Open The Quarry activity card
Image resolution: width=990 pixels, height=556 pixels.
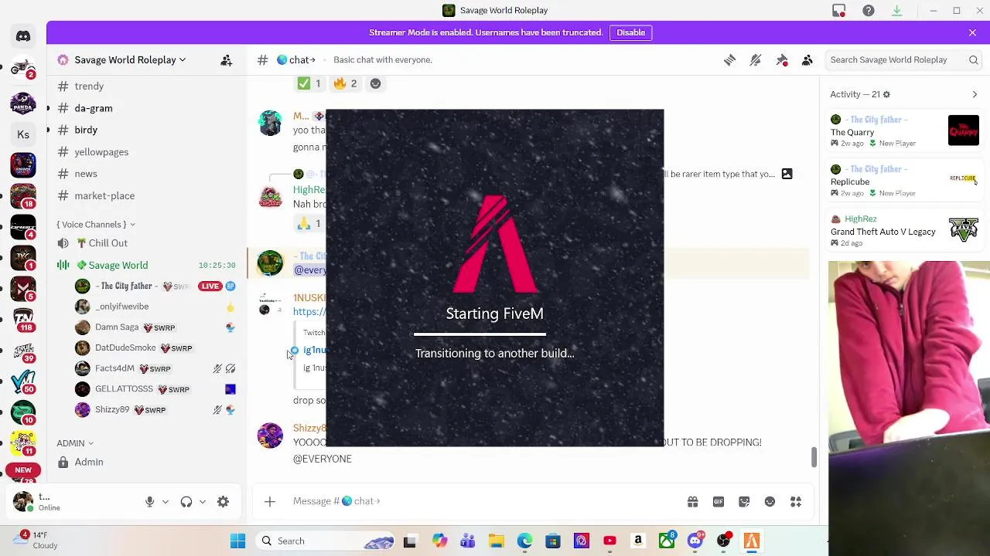(904, 131)
